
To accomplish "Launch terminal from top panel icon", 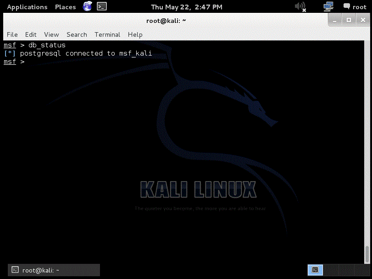I will coord(102,6).
